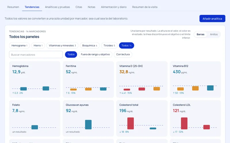Select the Con lectura filter

click(x=123, y=54)
